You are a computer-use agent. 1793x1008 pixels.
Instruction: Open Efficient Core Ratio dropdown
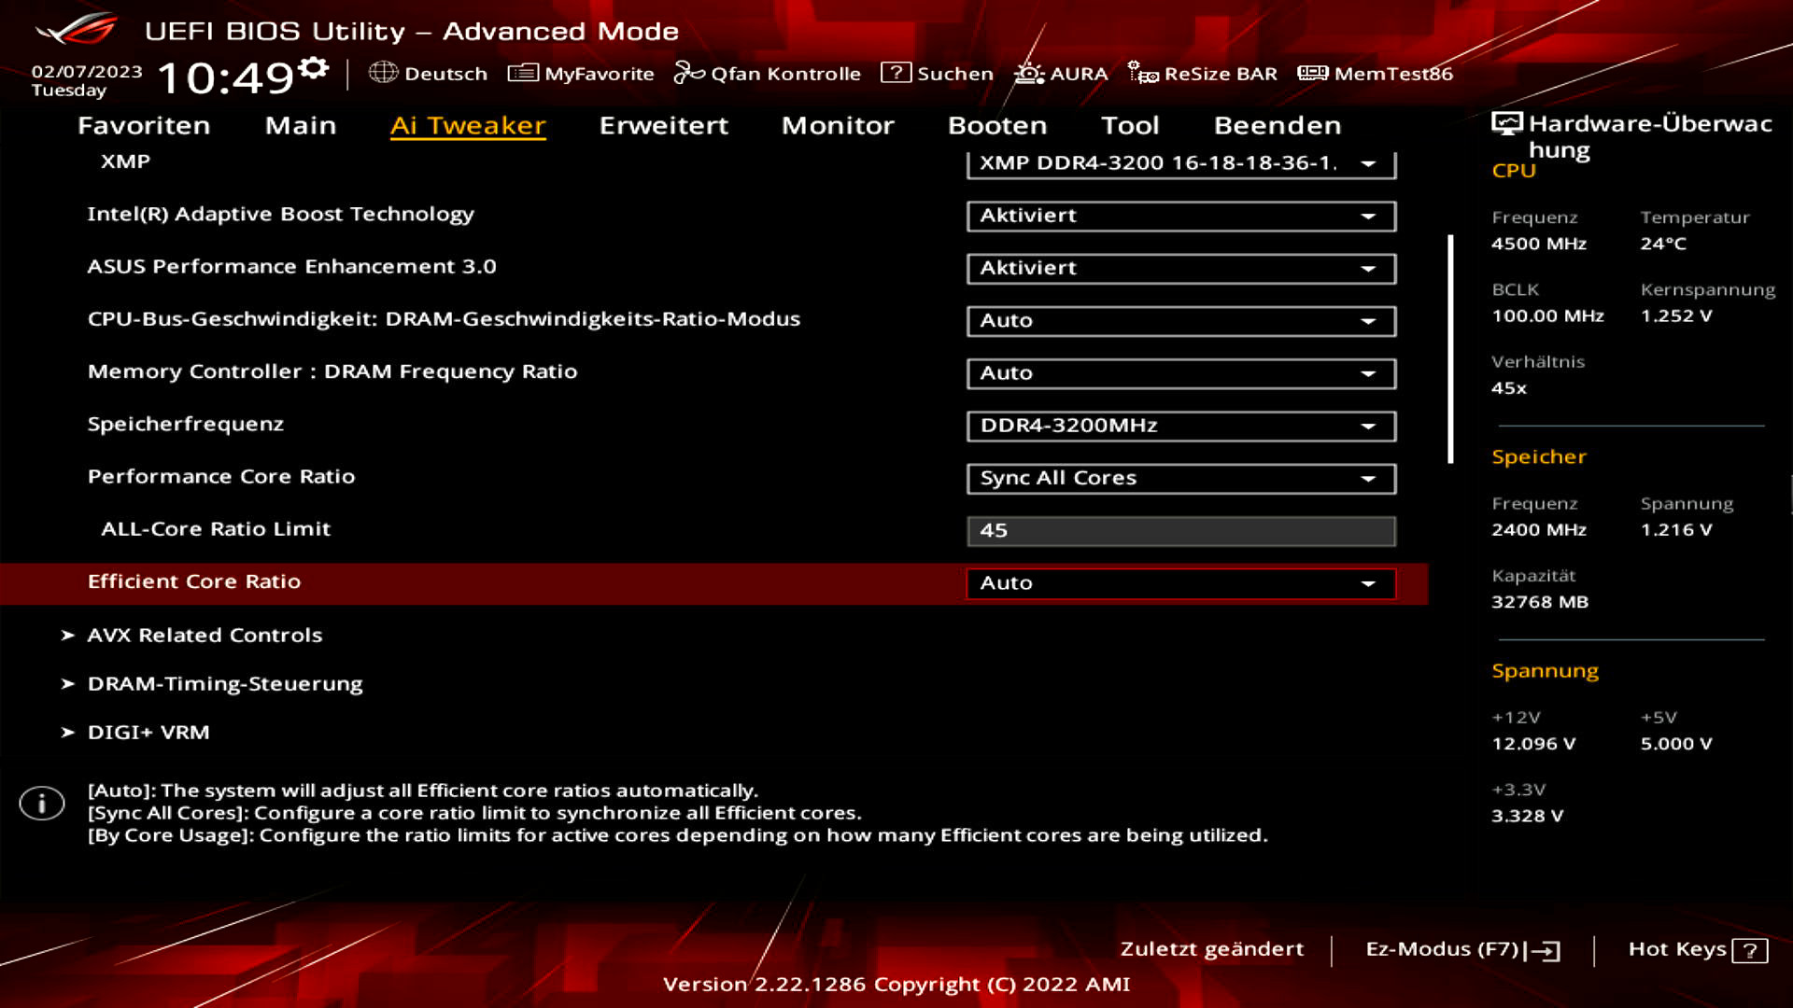tap(1180, 583)
